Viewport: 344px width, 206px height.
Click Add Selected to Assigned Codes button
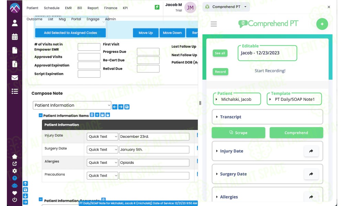(x=71, y=33)
